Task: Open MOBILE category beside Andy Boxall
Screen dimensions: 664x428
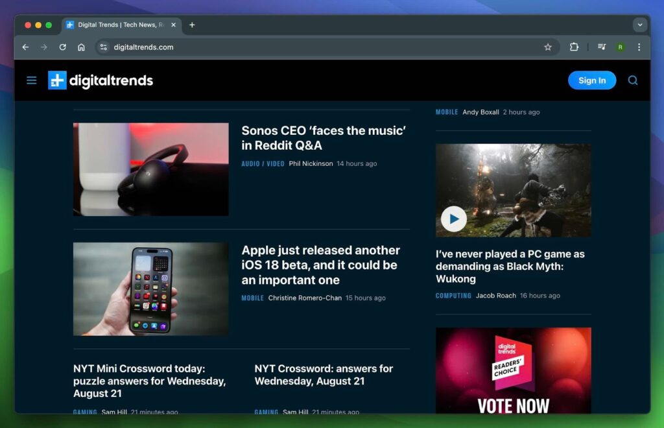Action: [447, 112]
